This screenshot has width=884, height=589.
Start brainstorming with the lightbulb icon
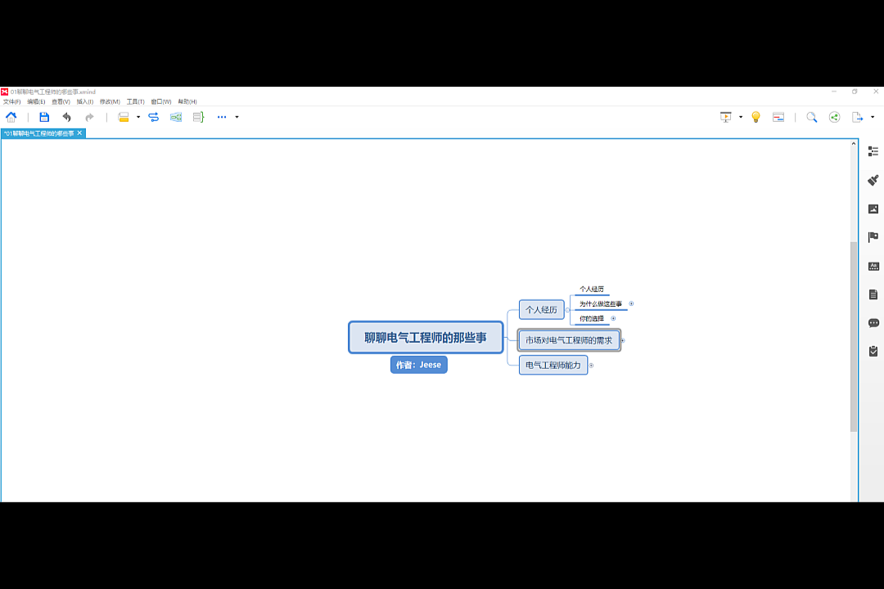(755, 117)
